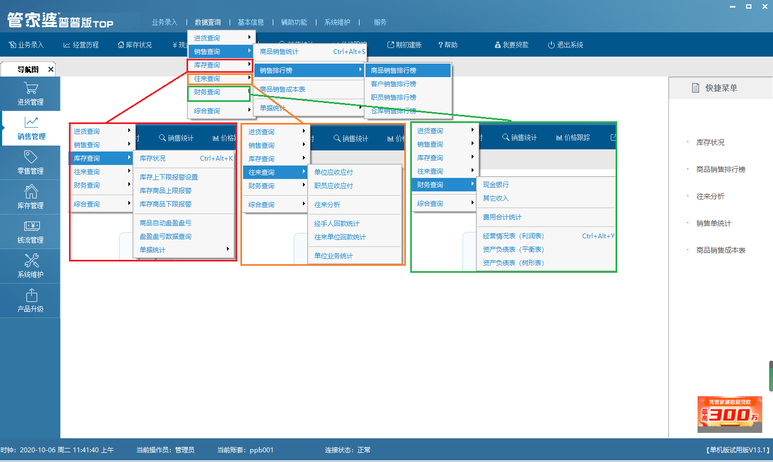
Task: Select 销售管理 chart icon in sidebar
Action: [x=31, y=122]
